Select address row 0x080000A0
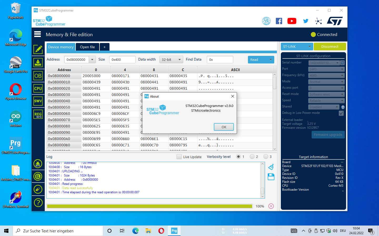 [x=64, y=139]
